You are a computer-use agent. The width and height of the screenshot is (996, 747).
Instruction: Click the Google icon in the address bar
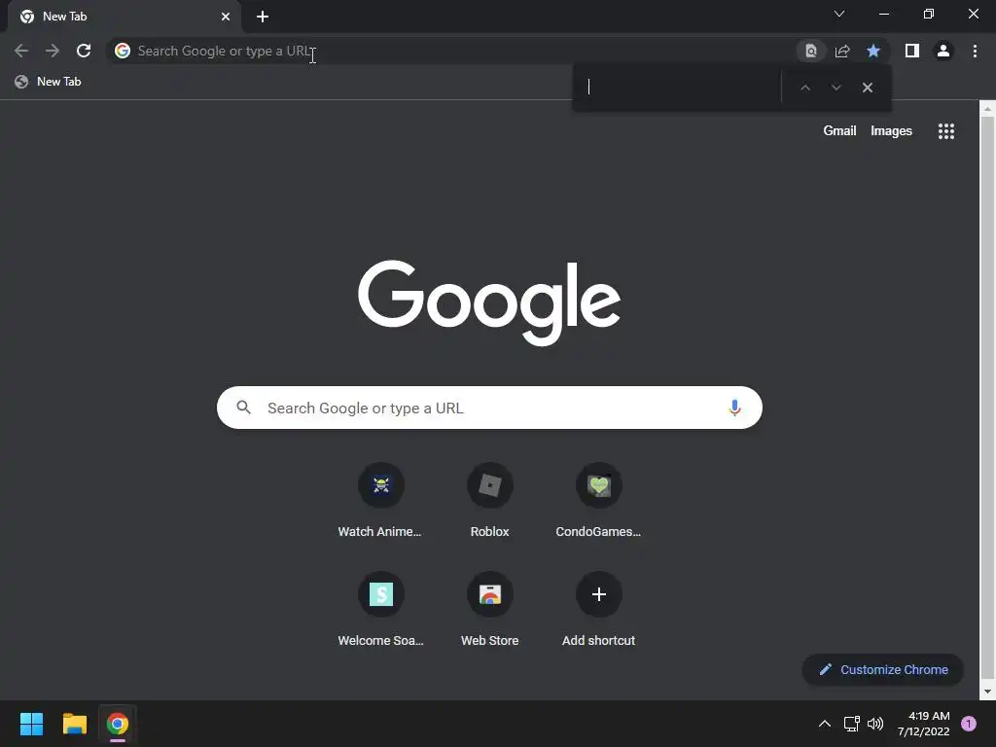(123, 51)
